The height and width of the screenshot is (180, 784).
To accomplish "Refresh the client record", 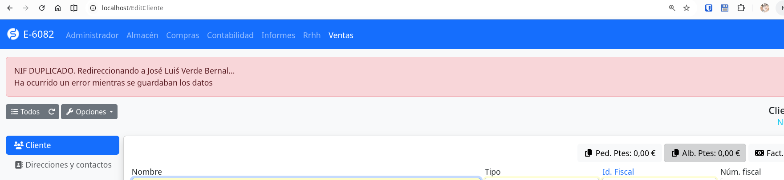I will (52, 112).
